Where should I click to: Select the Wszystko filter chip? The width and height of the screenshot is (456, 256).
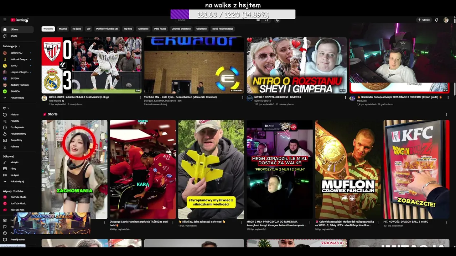[48, 29]
